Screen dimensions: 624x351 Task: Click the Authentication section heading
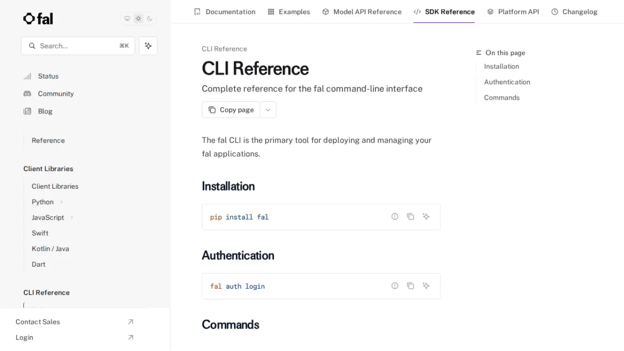coord(238,255)
